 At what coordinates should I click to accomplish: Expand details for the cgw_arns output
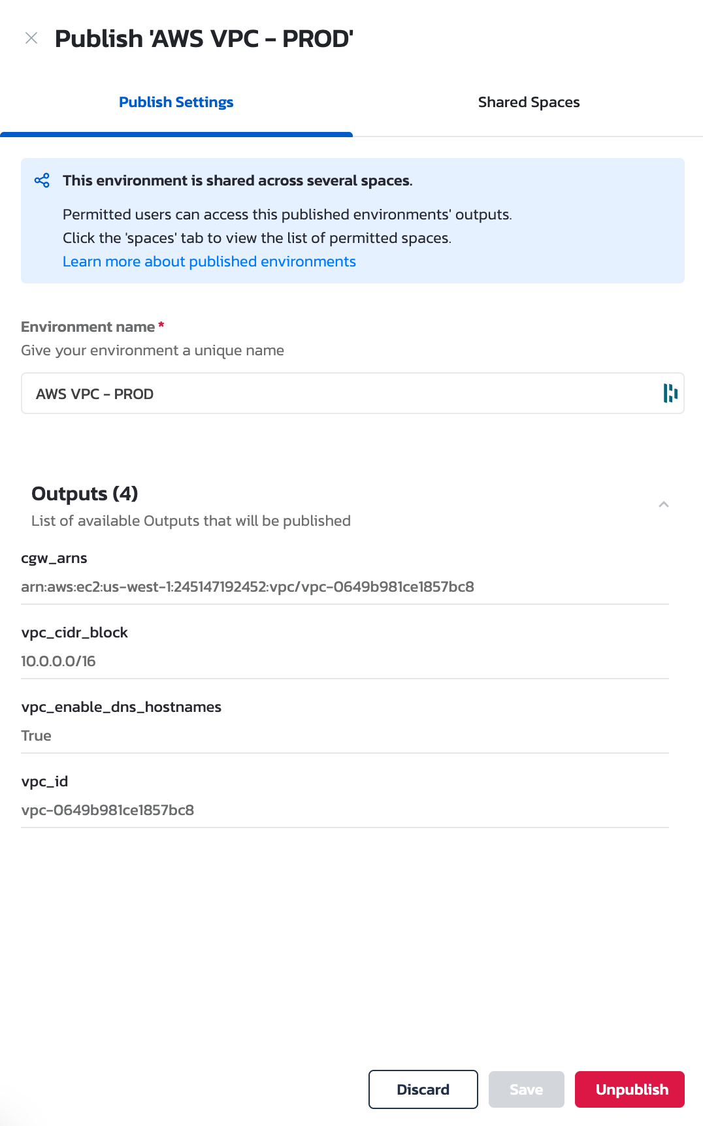point(54,558)
